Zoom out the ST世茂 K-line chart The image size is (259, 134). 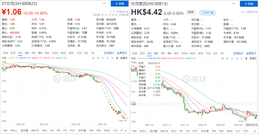[103, 58]
